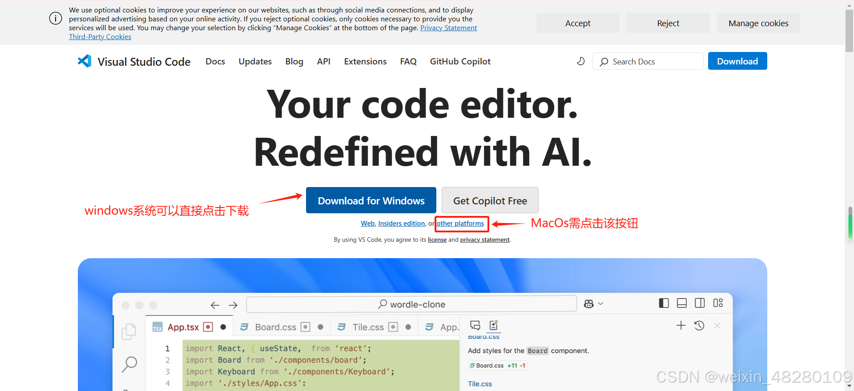This screenshot has width=854, height=391.
Task: Open the Third-Party Cookies link
Action: click(x=100, y=37)
